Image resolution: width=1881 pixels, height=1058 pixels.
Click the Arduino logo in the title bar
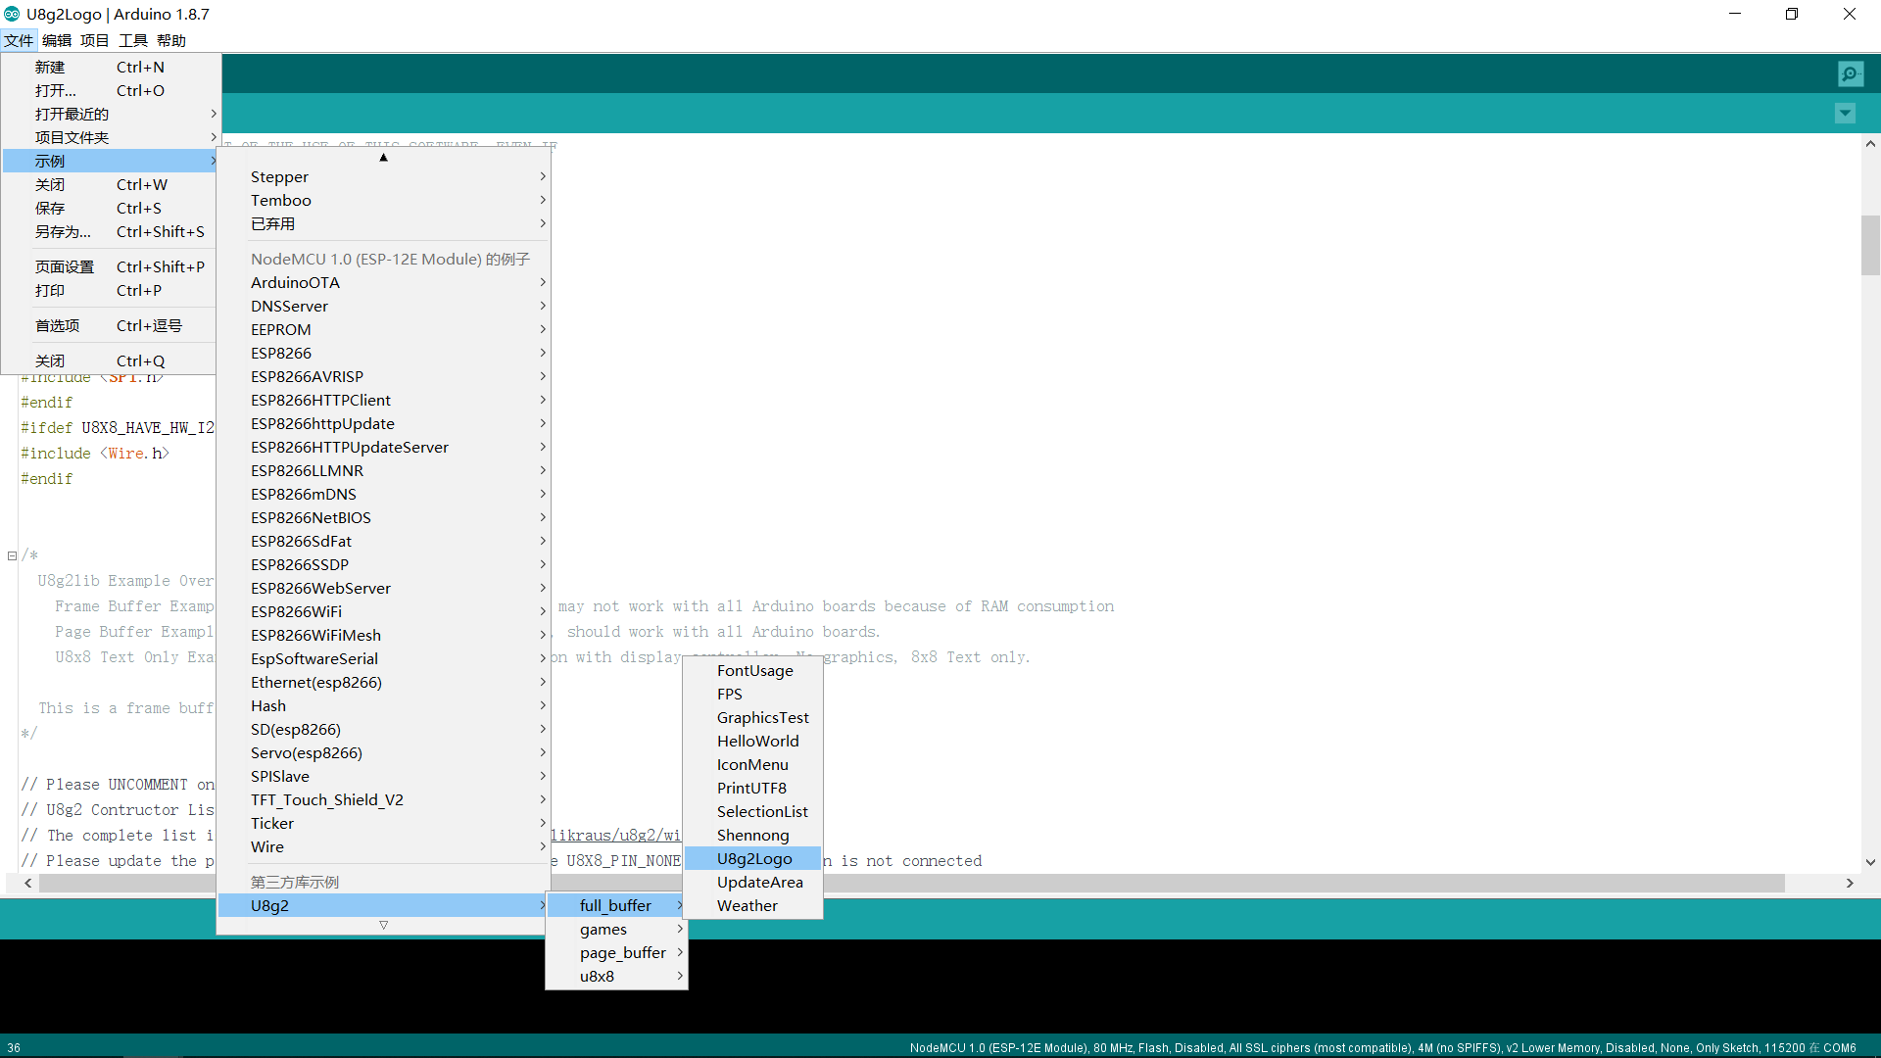point(12,14)
